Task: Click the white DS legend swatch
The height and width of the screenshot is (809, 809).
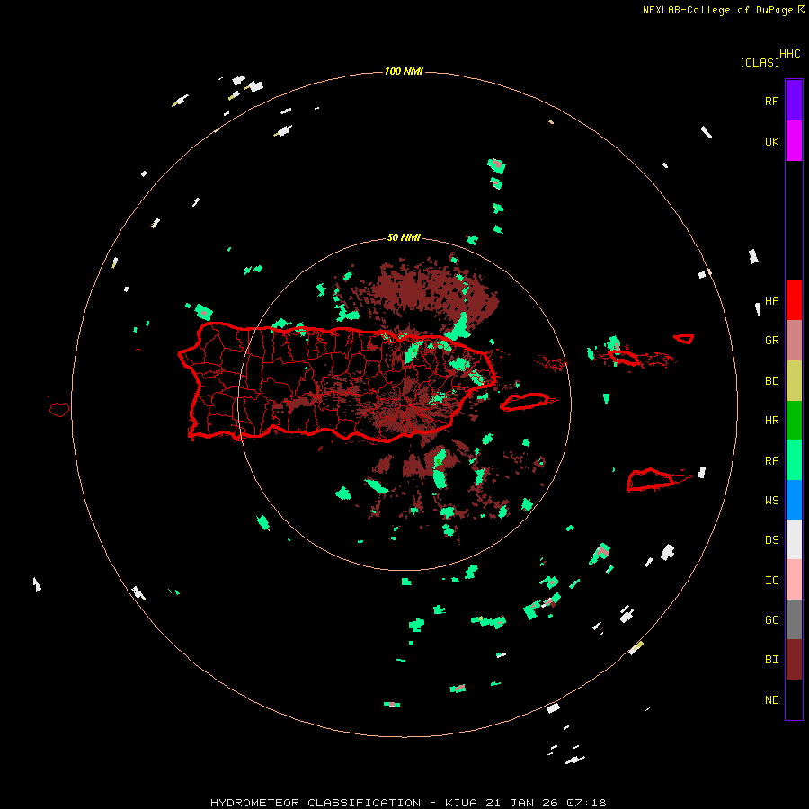Action: 794,539
